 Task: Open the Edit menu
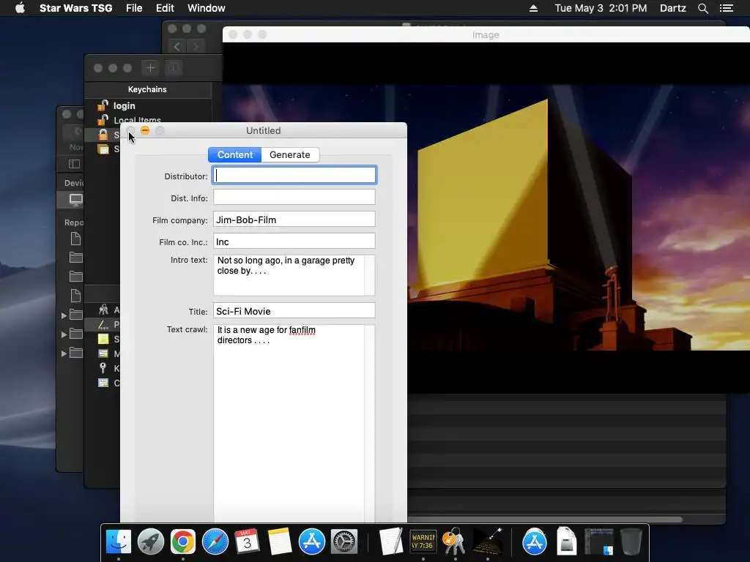[x=165, y=8]
